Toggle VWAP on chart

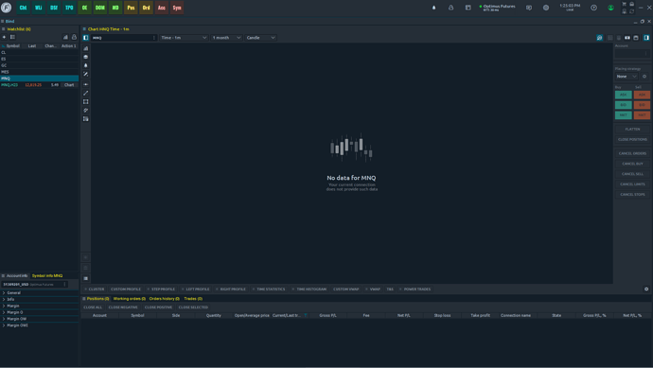tap(373, 289)
